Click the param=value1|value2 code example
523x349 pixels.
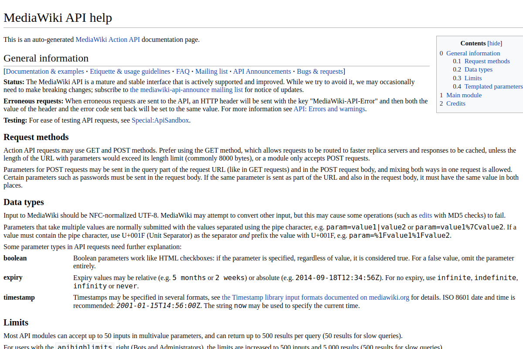point(366,227)
